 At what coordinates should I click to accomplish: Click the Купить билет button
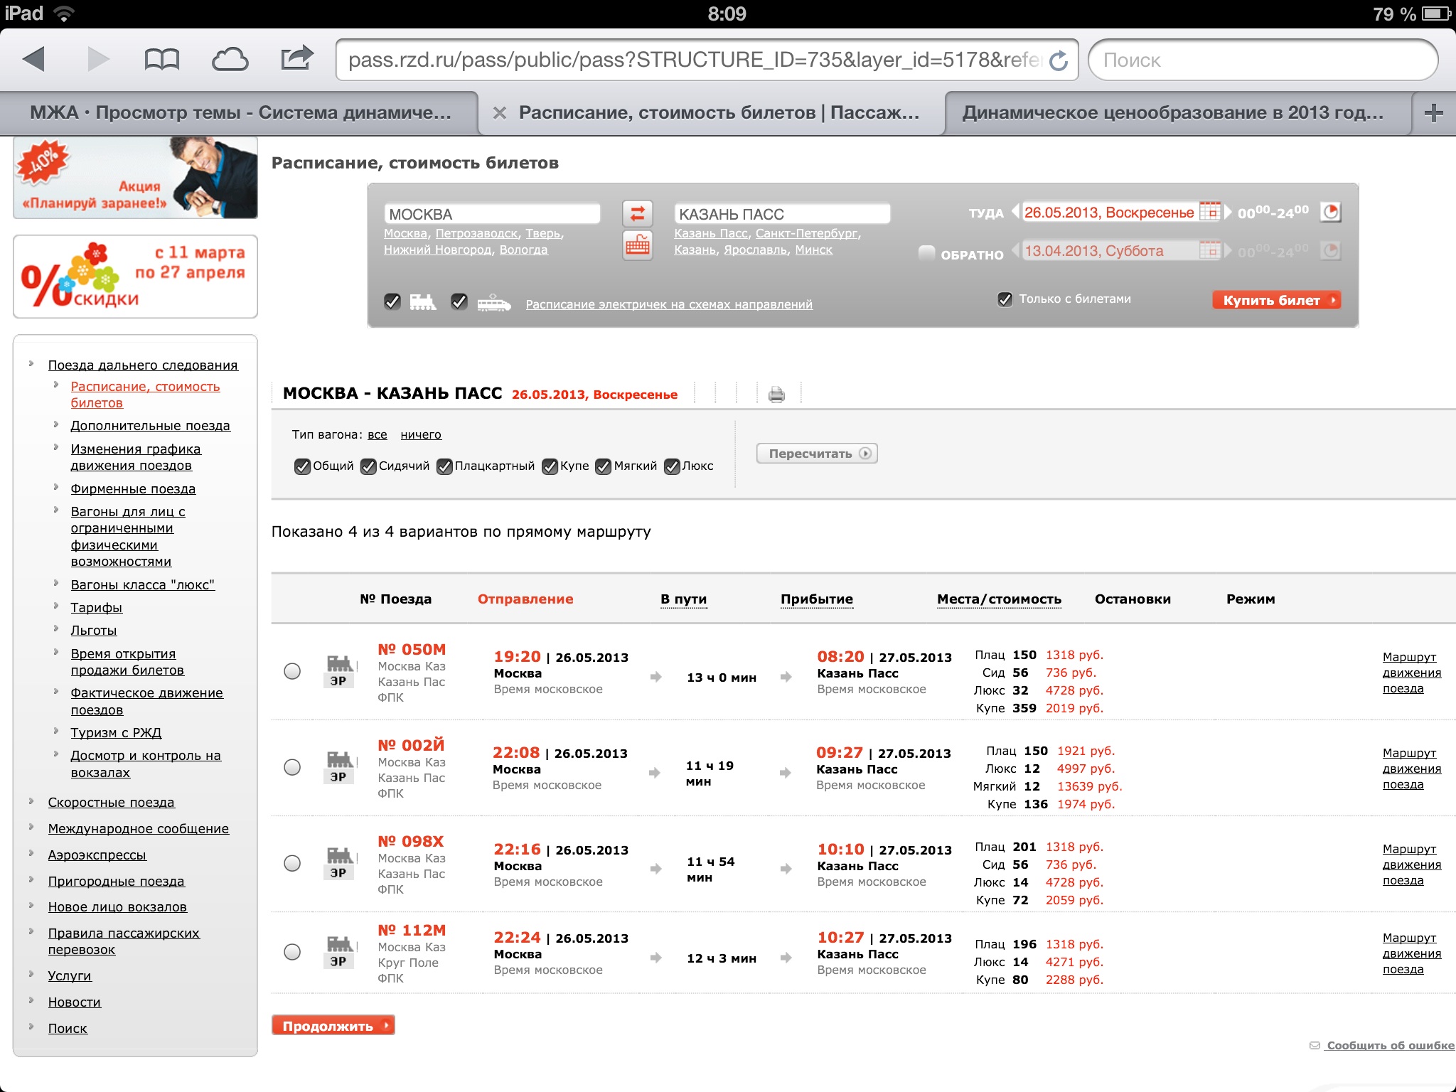coord(1276,300)
